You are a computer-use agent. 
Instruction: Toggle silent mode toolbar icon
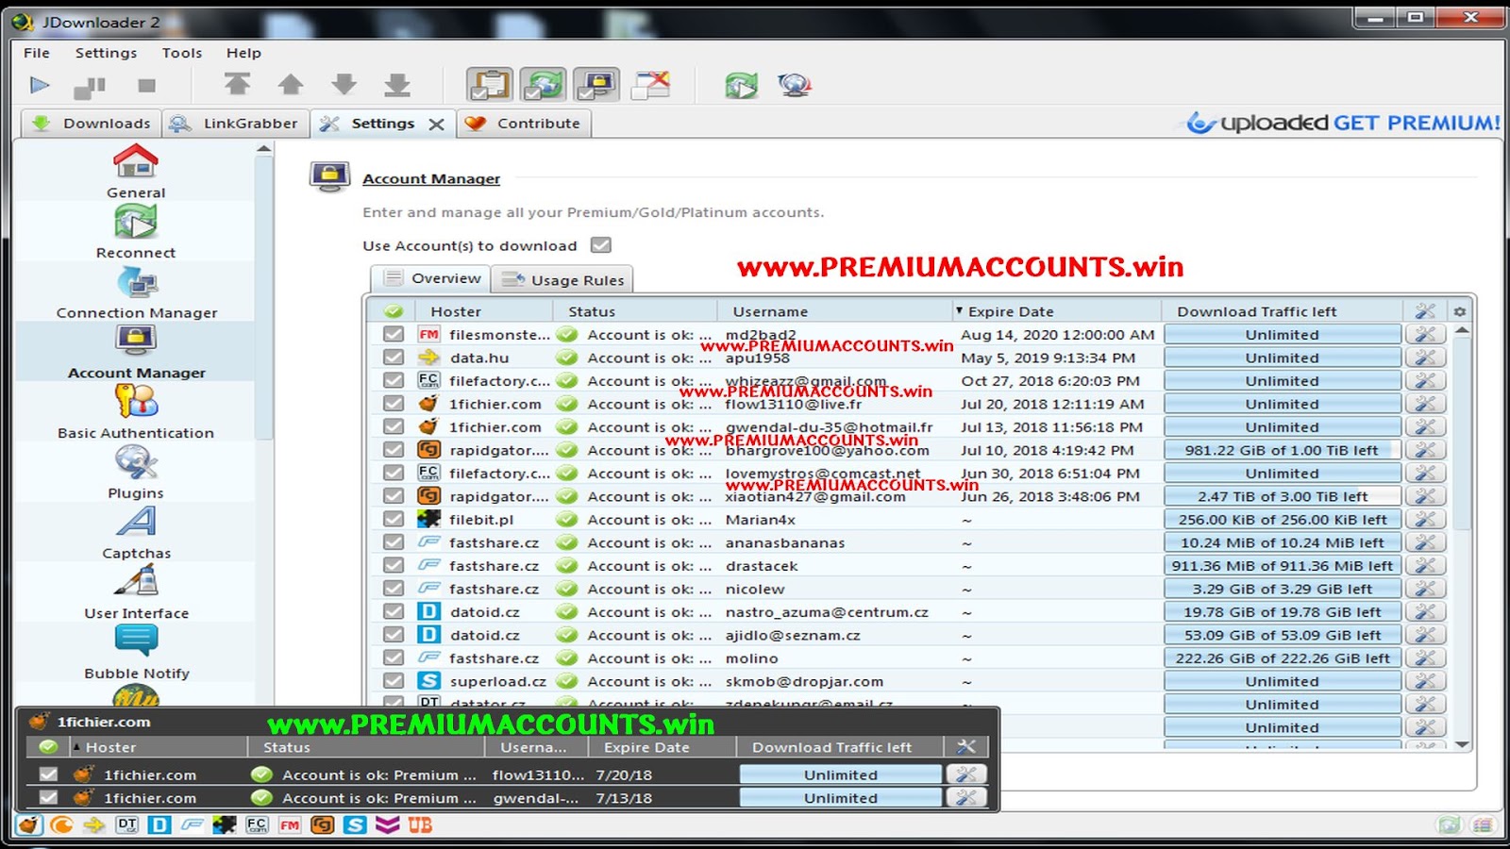click(651, 85)
